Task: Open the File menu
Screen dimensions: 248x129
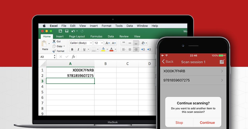Action: coord(64,26)
